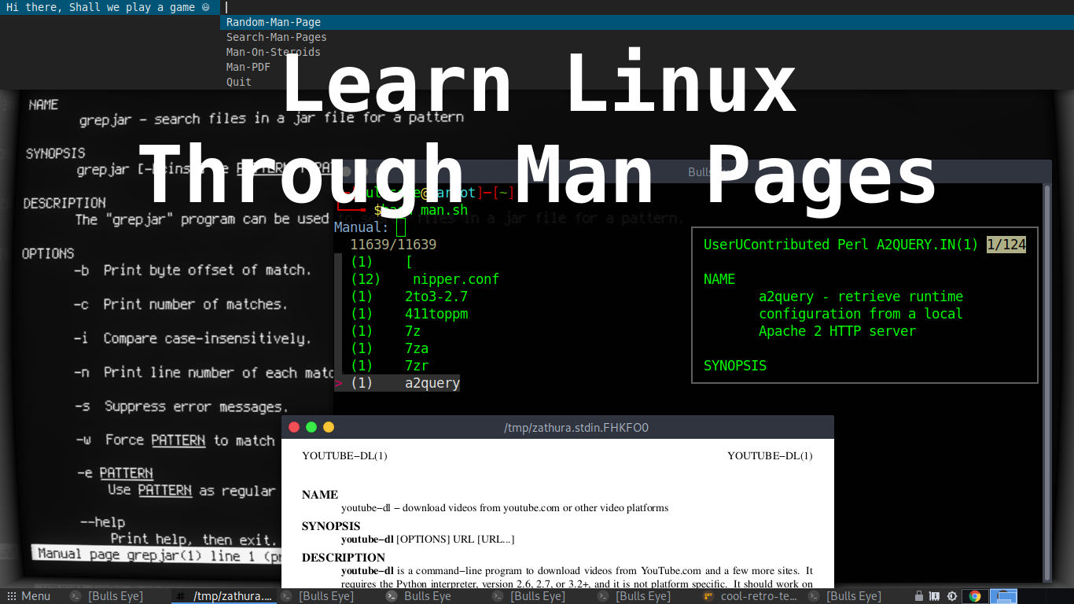Launch the file manager from the system tray

(1003, 596)
